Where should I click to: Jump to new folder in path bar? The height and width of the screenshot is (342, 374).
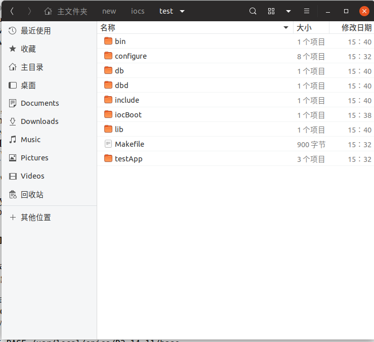pos(109,11)
